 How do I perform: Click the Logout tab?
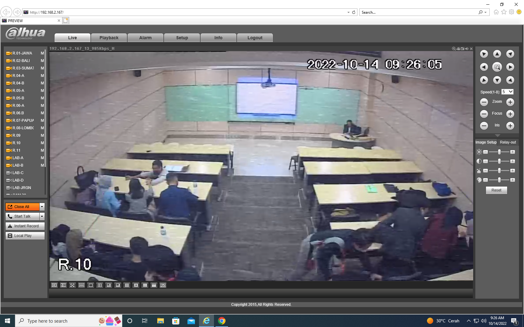tap(255, 38)
